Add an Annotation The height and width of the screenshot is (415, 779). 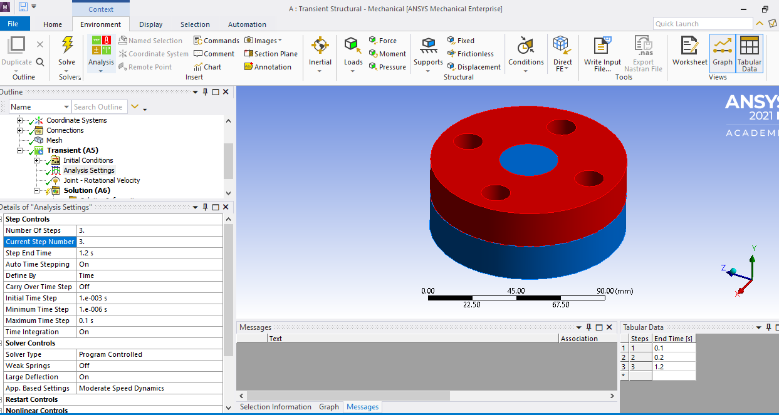coord(268,67)
